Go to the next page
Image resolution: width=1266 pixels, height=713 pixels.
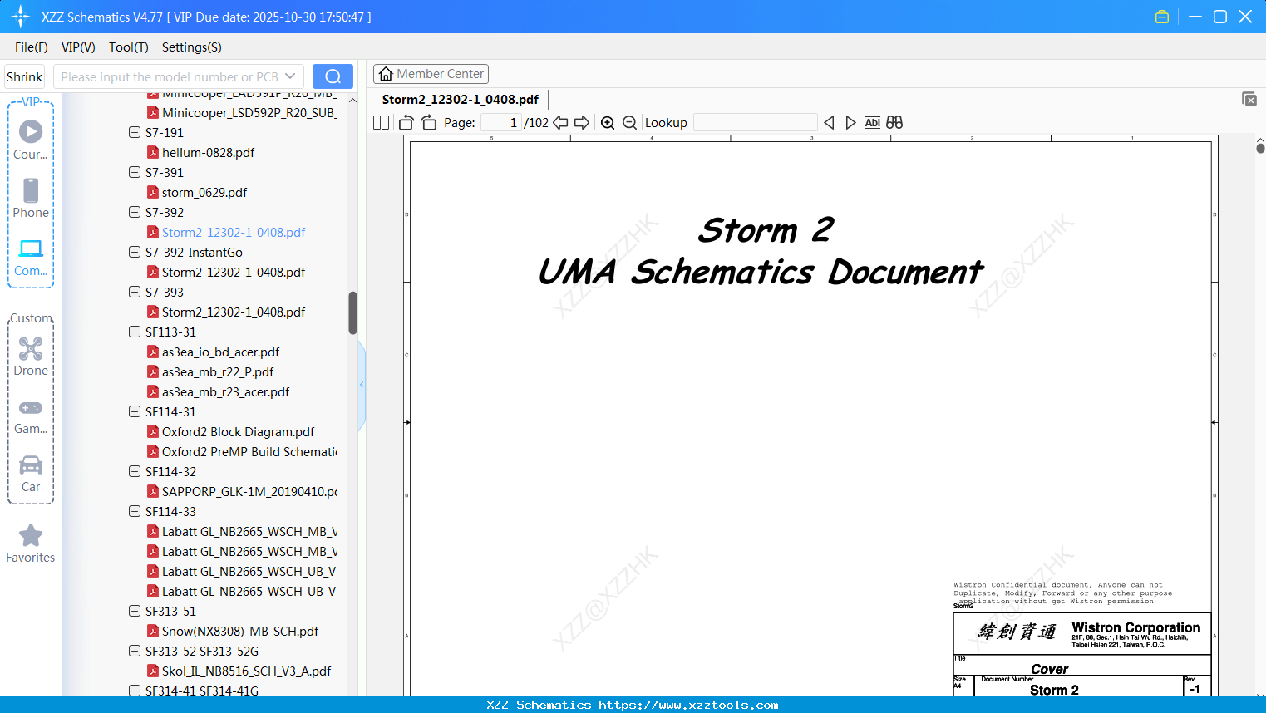(x=582, y=122)
